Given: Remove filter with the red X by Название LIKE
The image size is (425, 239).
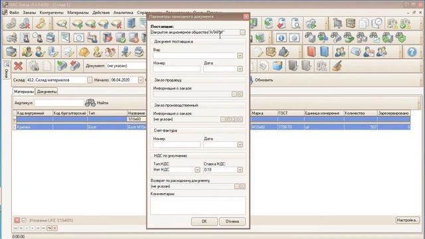Looking at the screenshot, I should click(17, 220).
